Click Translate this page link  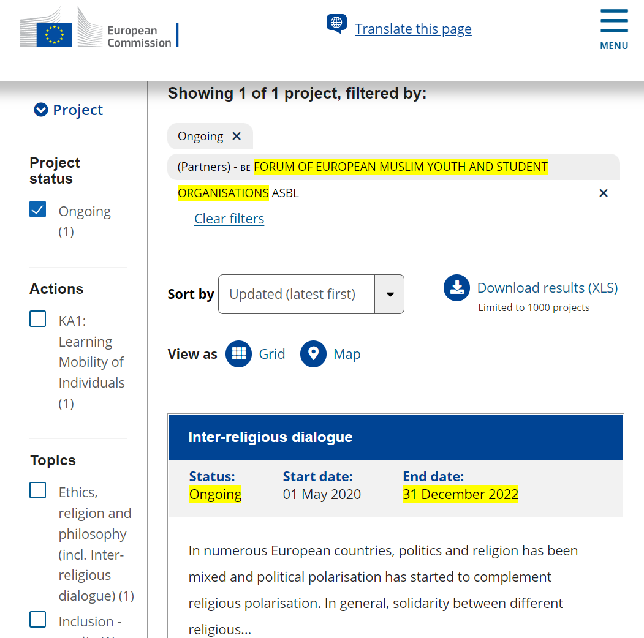413,29
